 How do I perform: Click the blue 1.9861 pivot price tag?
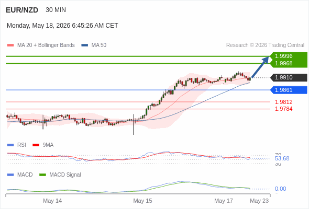point(289,90)
